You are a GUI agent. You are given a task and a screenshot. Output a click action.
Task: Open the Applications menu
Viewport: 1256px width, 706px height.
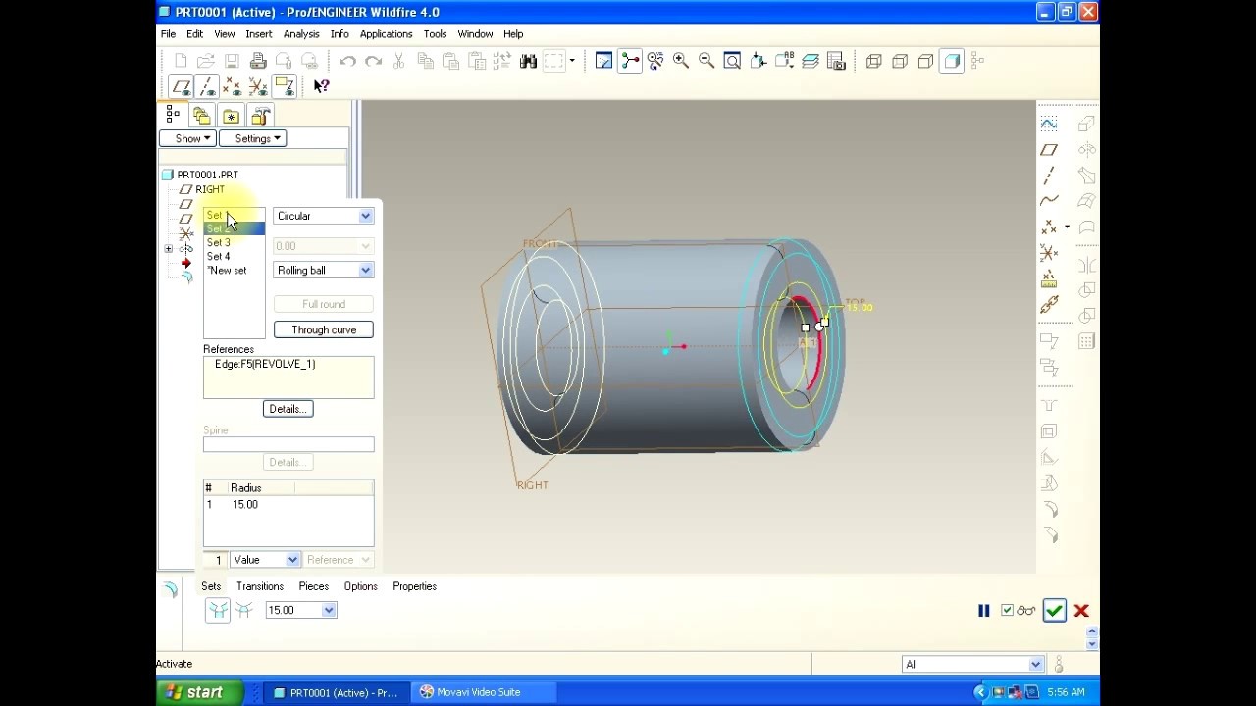pos(386,34)
